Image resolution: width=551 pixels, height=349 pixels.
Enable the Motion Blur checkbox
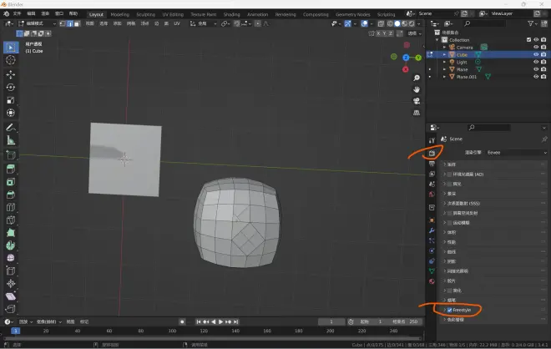(x=449, y=223)
